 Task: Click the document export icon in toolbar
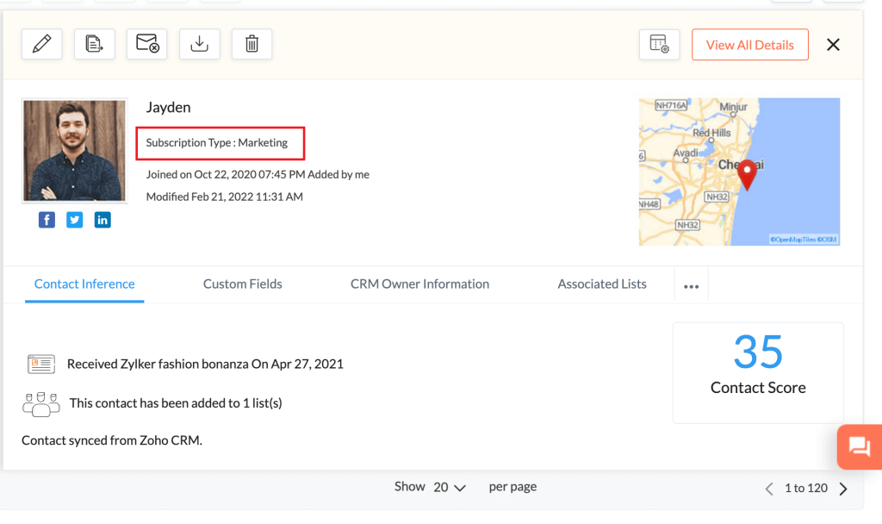point(94,45)
